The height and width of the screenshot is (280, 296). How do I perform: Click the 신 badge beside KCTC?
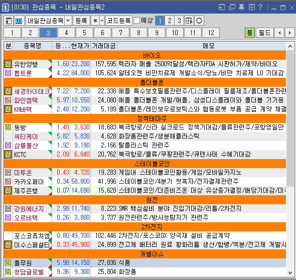click(8, 154)
